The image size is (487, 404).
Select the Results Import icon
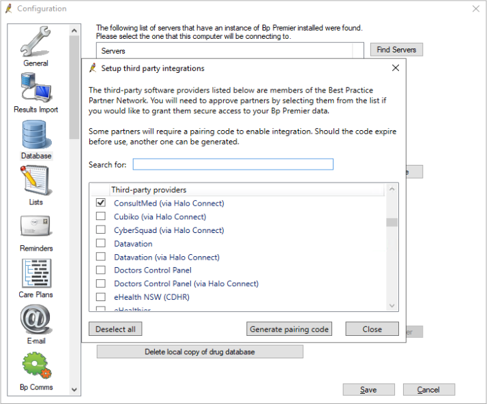[35, 89]
